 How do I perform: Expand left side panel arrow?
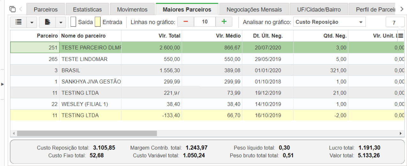click(3, 84)
